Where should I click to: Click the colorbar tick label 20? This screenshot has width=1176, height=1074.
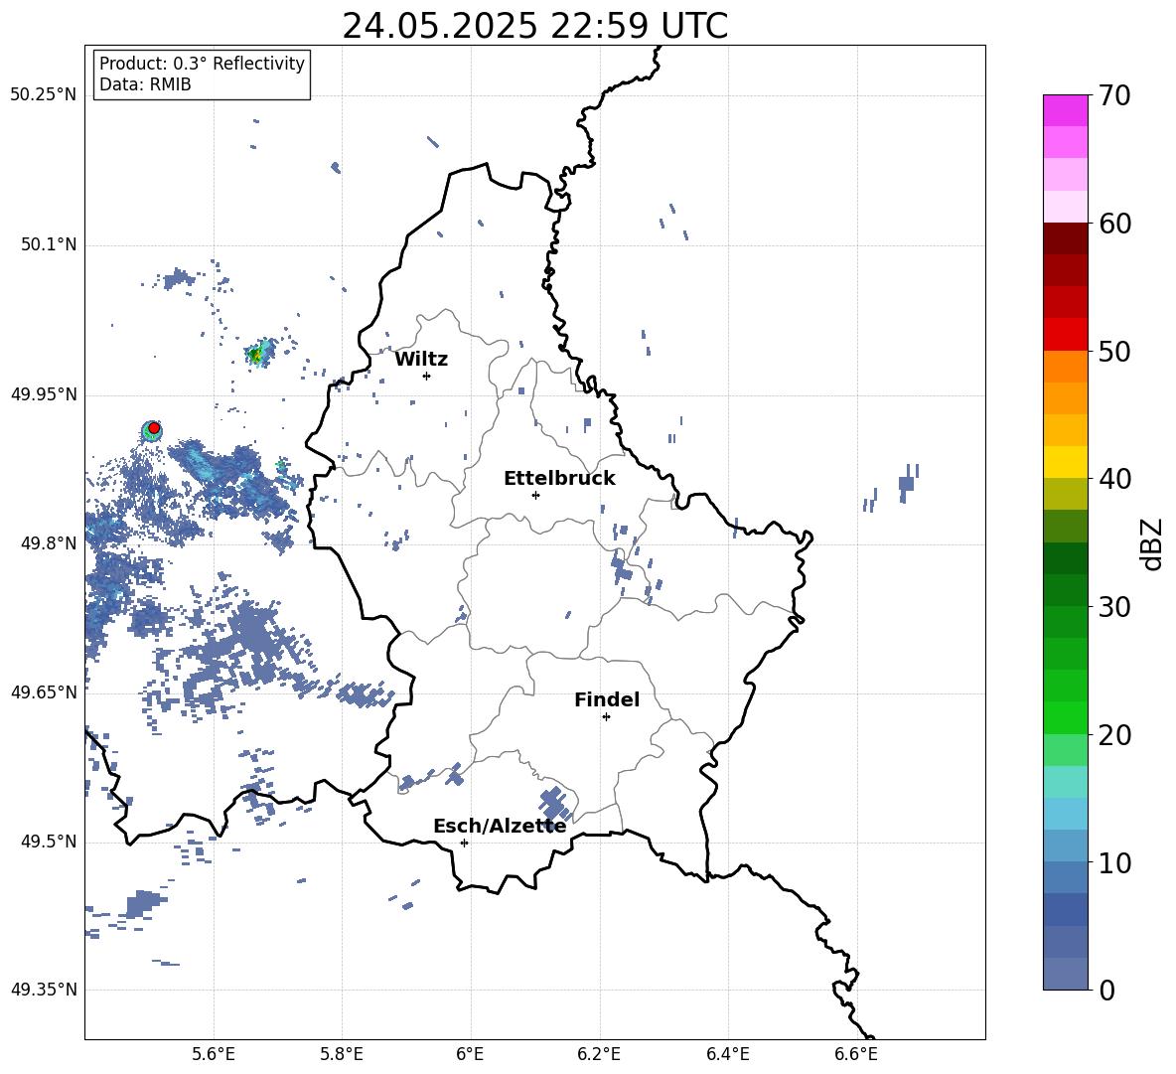(1114, 735)
